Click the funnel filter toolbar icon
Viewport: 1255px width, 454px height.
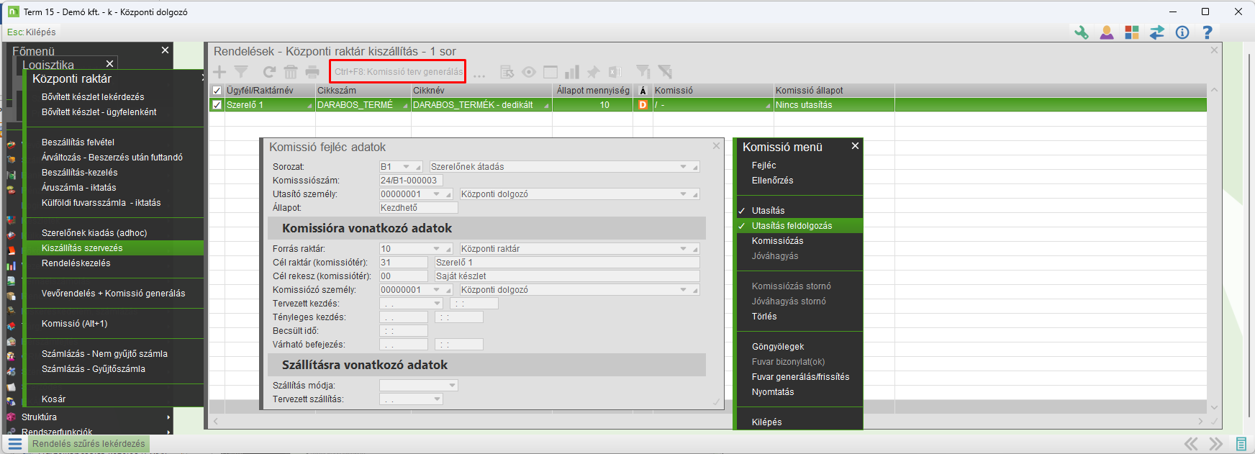point(241,72)
